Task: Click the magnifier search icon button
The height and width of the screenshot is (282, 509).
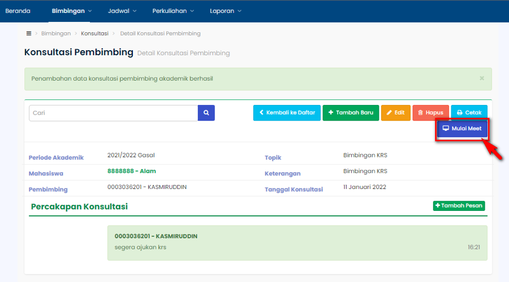Action: pos(206,113)
